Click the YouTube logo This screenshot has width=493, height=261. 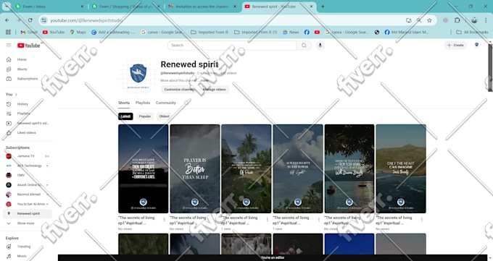point(28,46)
